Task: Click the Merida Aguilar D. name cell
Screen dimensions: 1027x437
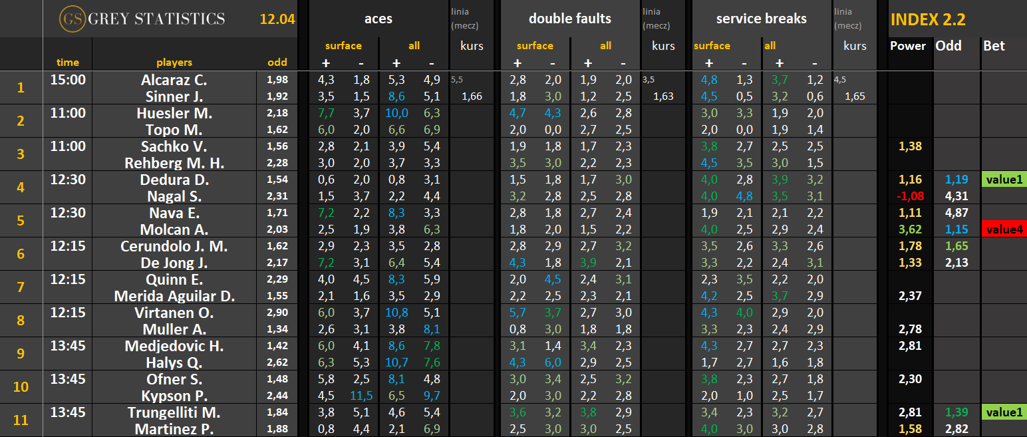Action: [174, 296]
